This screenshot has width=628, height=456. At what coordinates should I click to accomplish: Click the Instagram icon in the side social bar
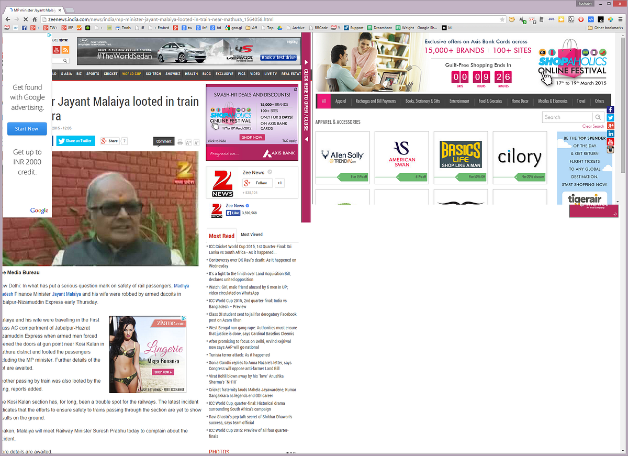tap(610, 150)
